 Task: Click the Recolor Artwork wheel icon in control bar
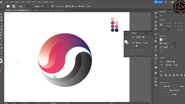[x=52, y=6]
